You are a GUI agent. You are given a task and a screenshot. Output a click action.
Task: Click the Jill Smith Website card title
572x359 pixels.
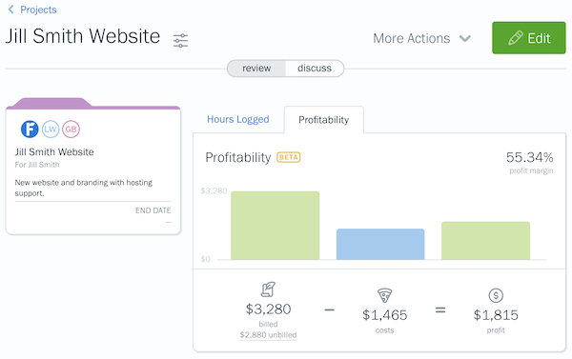[54, 152]
